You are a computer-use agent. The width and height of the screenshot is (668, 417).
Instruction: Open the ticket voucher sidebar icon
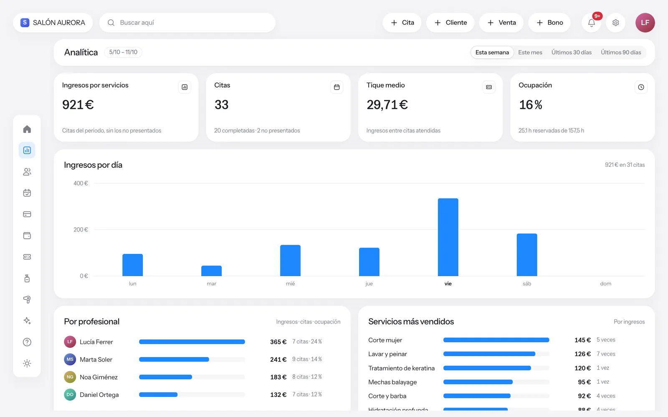tap(27, 257)
